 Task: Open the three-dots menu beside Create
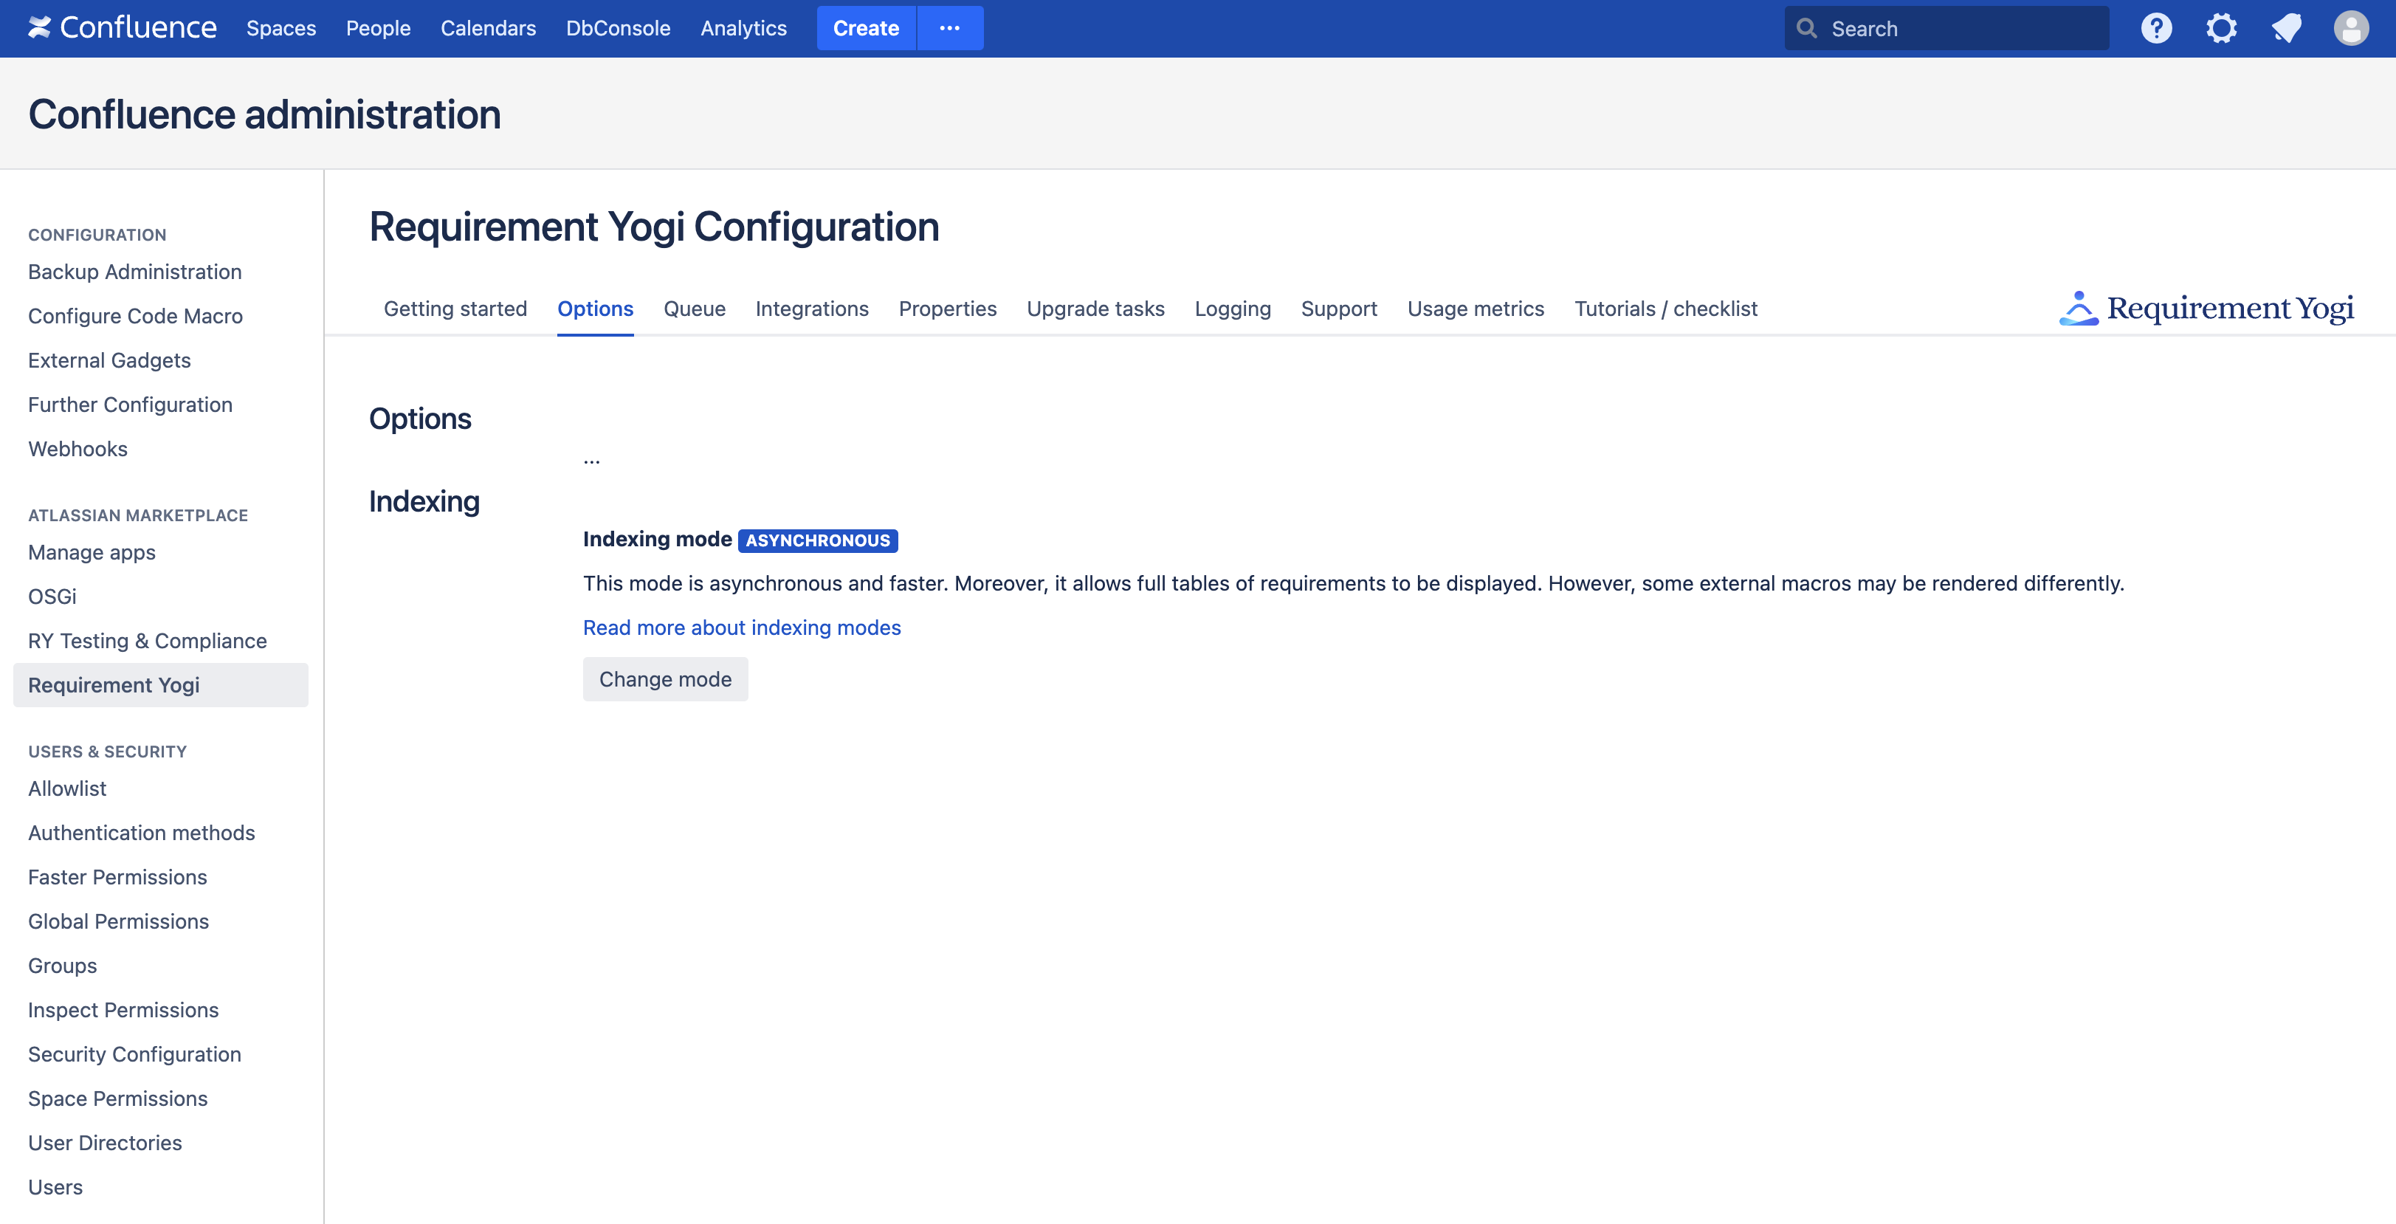point(950,28)
